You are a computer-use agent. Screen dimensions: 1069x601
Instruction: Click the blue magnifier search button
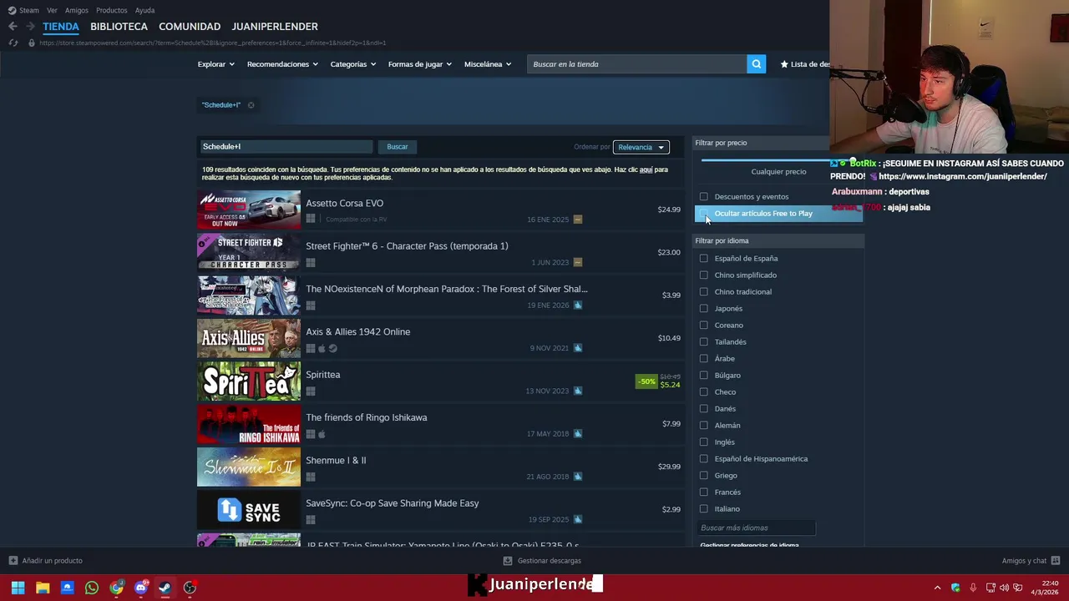[756, 64]
